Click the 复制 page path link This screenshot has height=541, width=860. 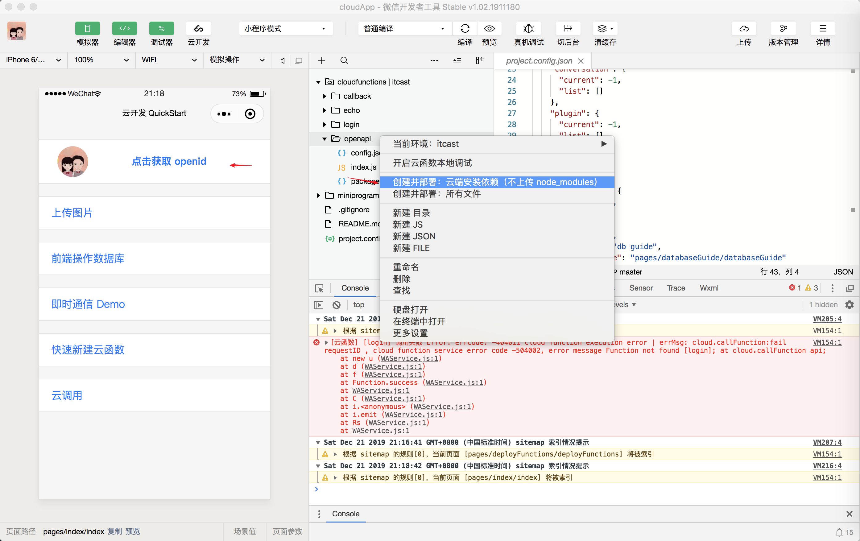[x=115, y=531]
